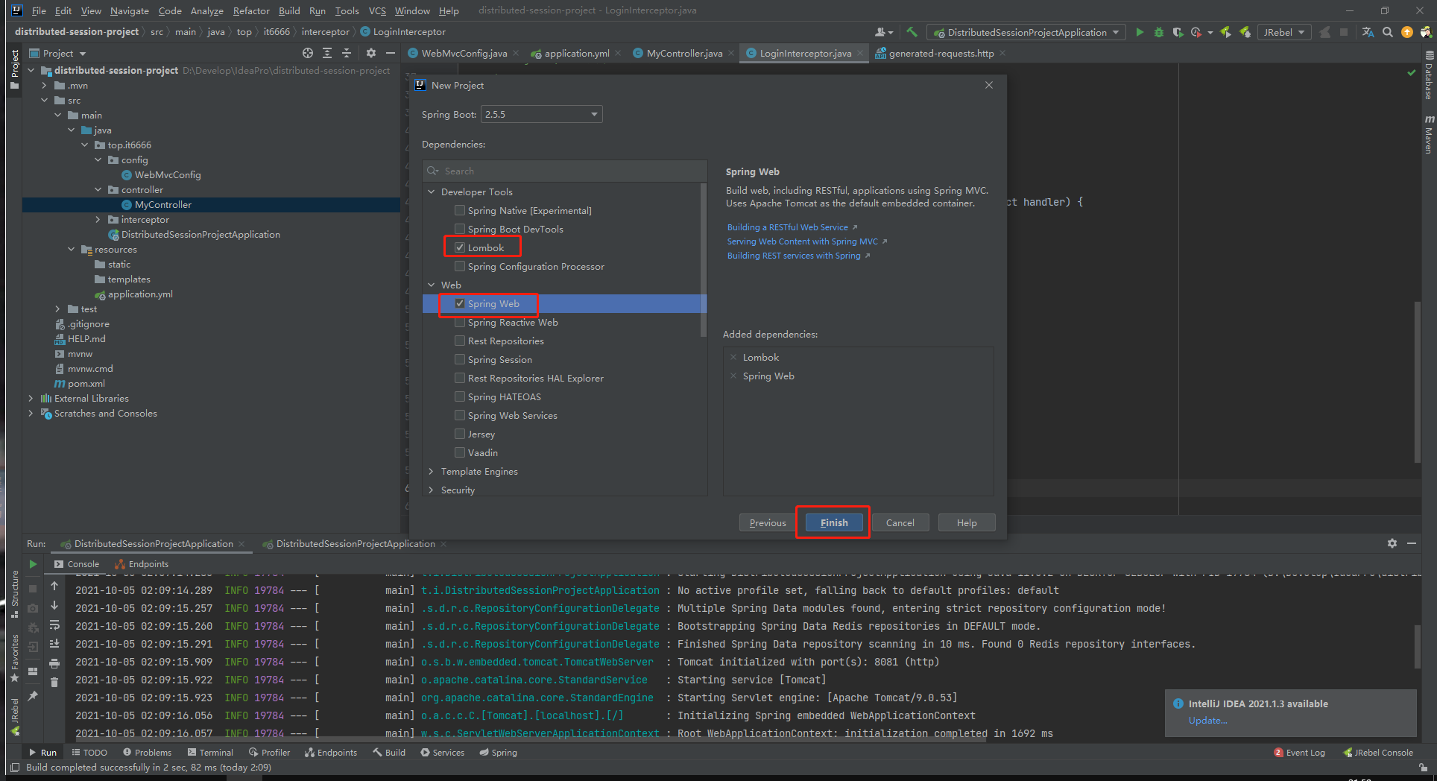The image size is (1437, 781).
Task: Expand the Security category
Action: [x=432, y=490]
